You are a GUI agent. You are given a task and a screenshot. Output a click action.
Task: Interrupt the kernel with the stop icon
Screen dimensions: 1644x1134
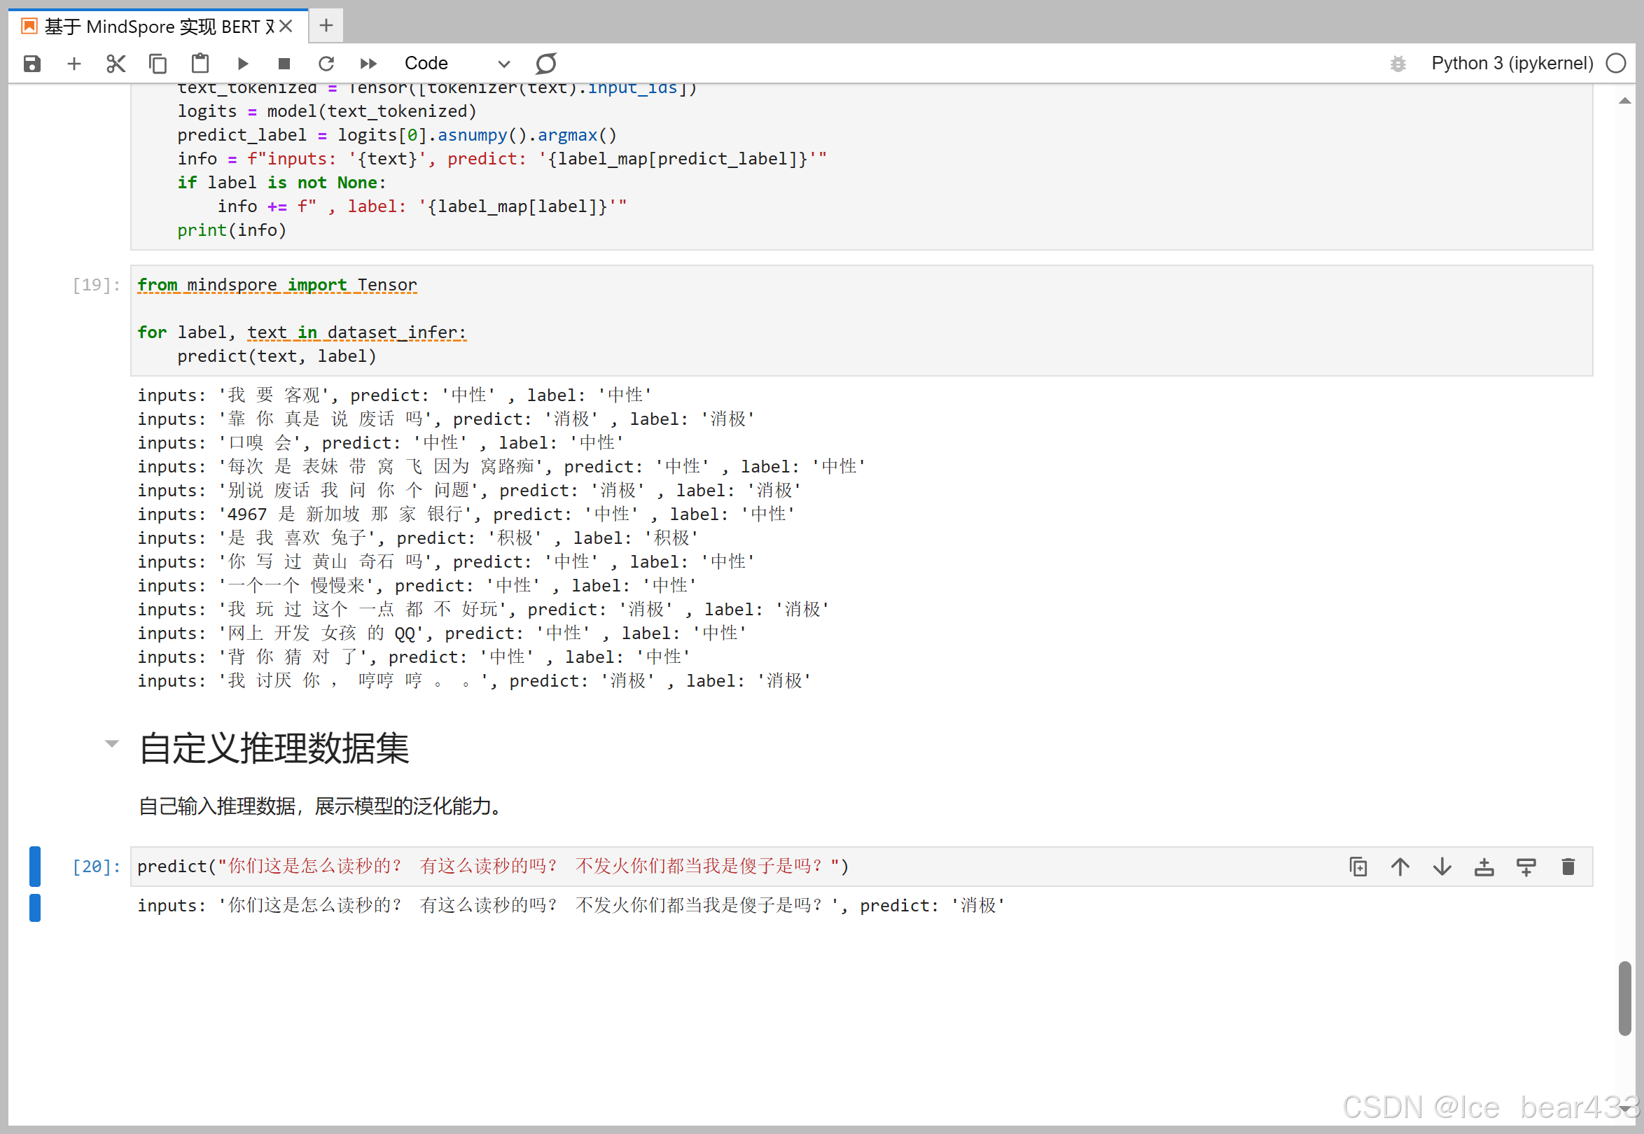pos(284,64)
